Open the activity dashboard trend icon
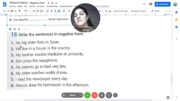Viewport: 180px width, 101px height. pyautogui.click(x=144, y=4)
